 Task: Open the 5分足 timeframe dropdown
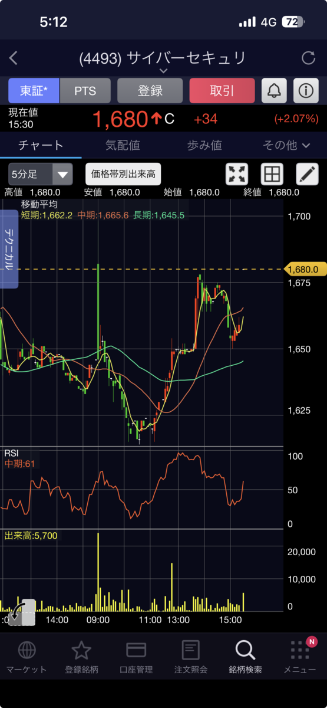point(41,174)
